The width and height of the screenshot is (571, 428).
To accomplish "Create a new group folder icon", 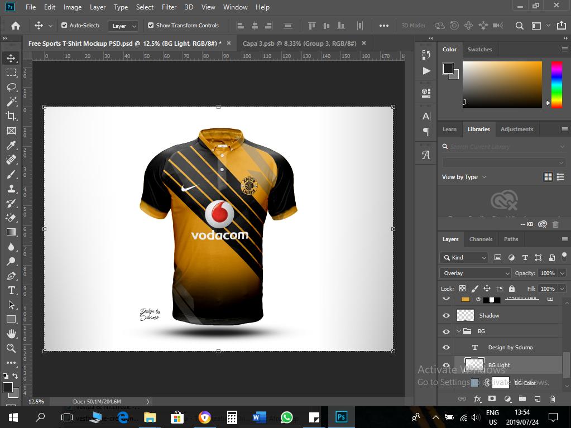I will click(522, 399).
